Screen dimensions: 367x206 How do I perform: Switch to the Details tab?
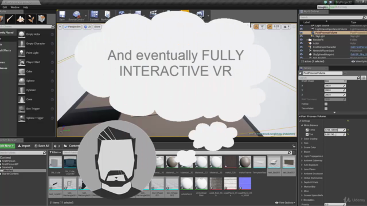(313, 69)
